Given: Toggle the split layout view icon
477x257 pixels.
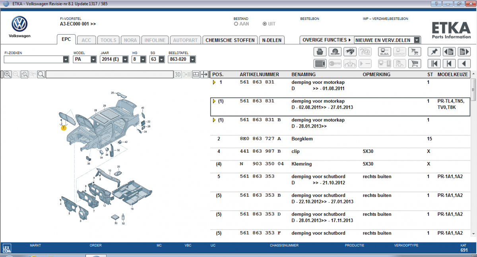Looking at the screenshot, I should (x=196, y=74).
